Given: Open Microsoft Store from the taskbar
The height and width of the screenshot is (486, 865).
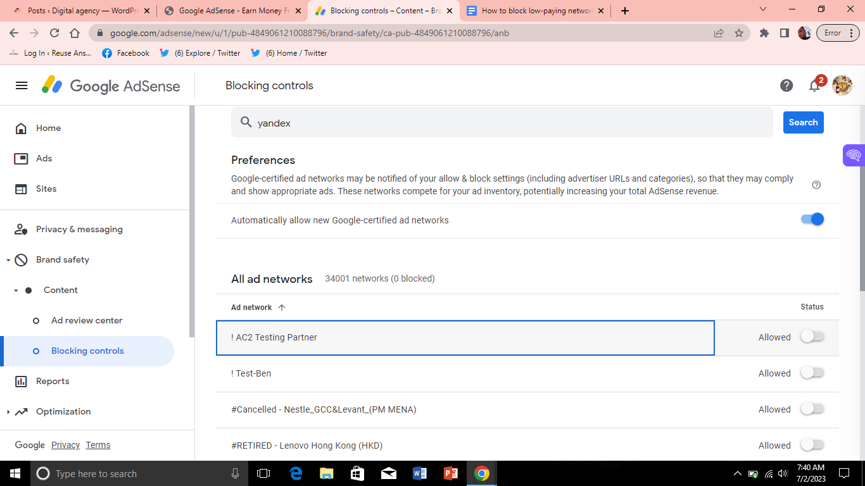Looking at the screenshot, I should coord(358,473).
